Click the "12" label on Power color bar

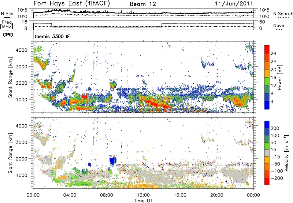273,86
